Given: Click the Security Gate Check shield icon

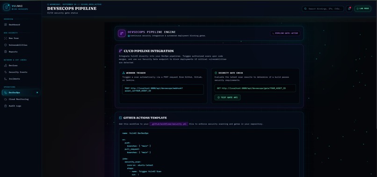Looking at the screenshot, I should (x=216, y=73).
